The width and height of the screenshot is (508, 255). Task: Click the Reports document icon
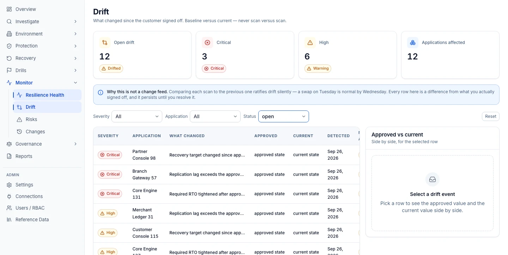tap(9, 156)
